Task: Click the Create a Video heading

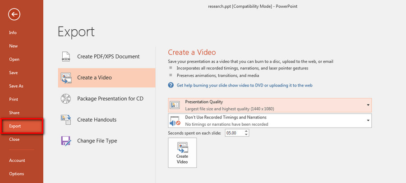Action: [192, 52]
